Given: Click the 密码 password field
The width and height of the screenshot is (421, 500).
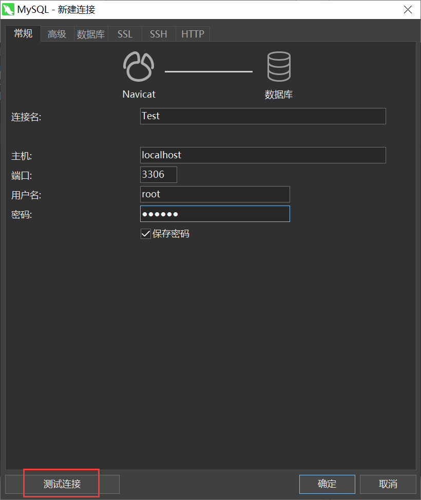Looking at the screenshot, I should pos(215,214).
